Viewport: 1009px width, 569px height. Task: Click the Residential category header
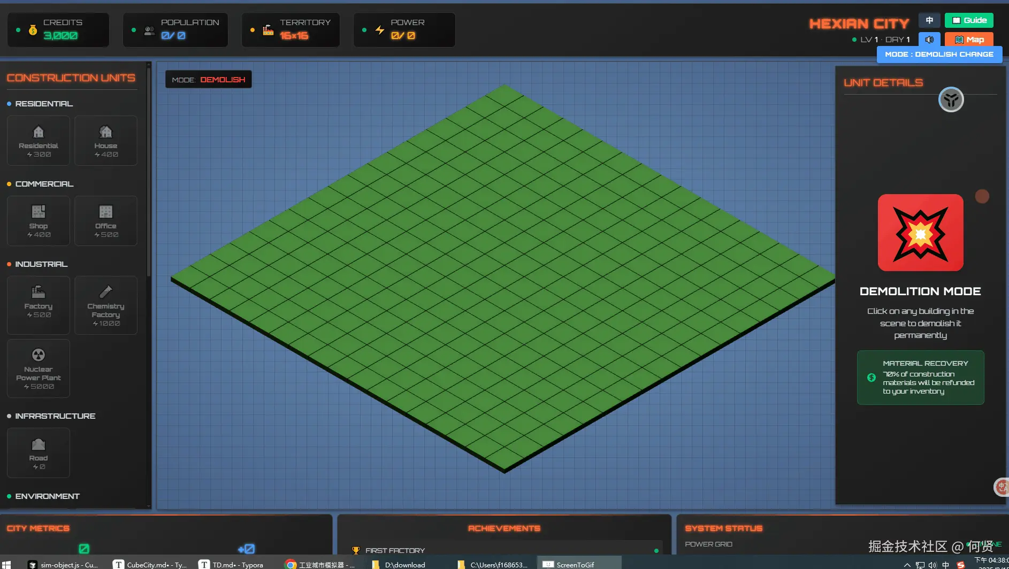click(44, 104)
